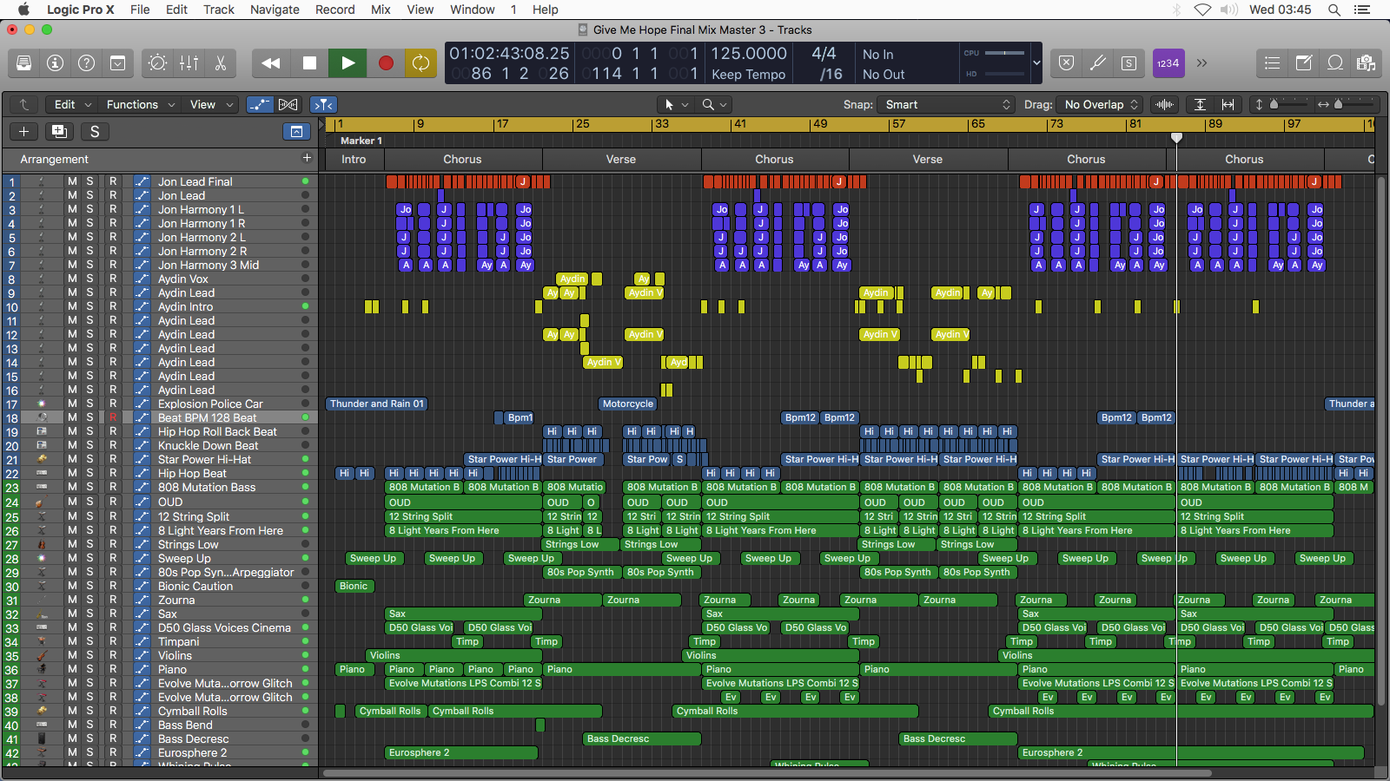Solo the OUD track
This screenshot has height=781, width=1390.
coord(91,502)
